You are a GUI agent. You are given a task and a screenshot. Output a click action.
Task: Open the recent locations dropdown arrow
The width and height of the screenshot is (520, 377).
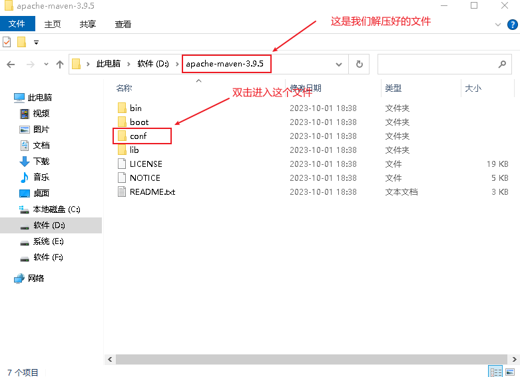coord(46,64)
